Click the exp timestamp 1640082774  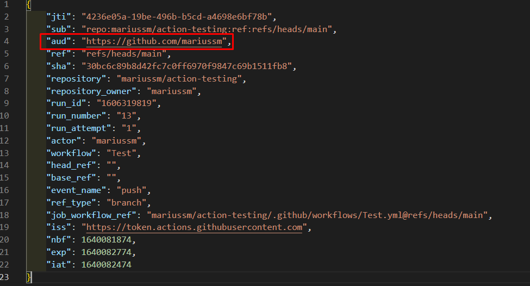click(106, 252)
